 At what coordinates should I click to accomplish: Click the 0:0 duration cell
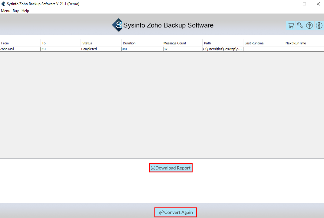point(142,49)
